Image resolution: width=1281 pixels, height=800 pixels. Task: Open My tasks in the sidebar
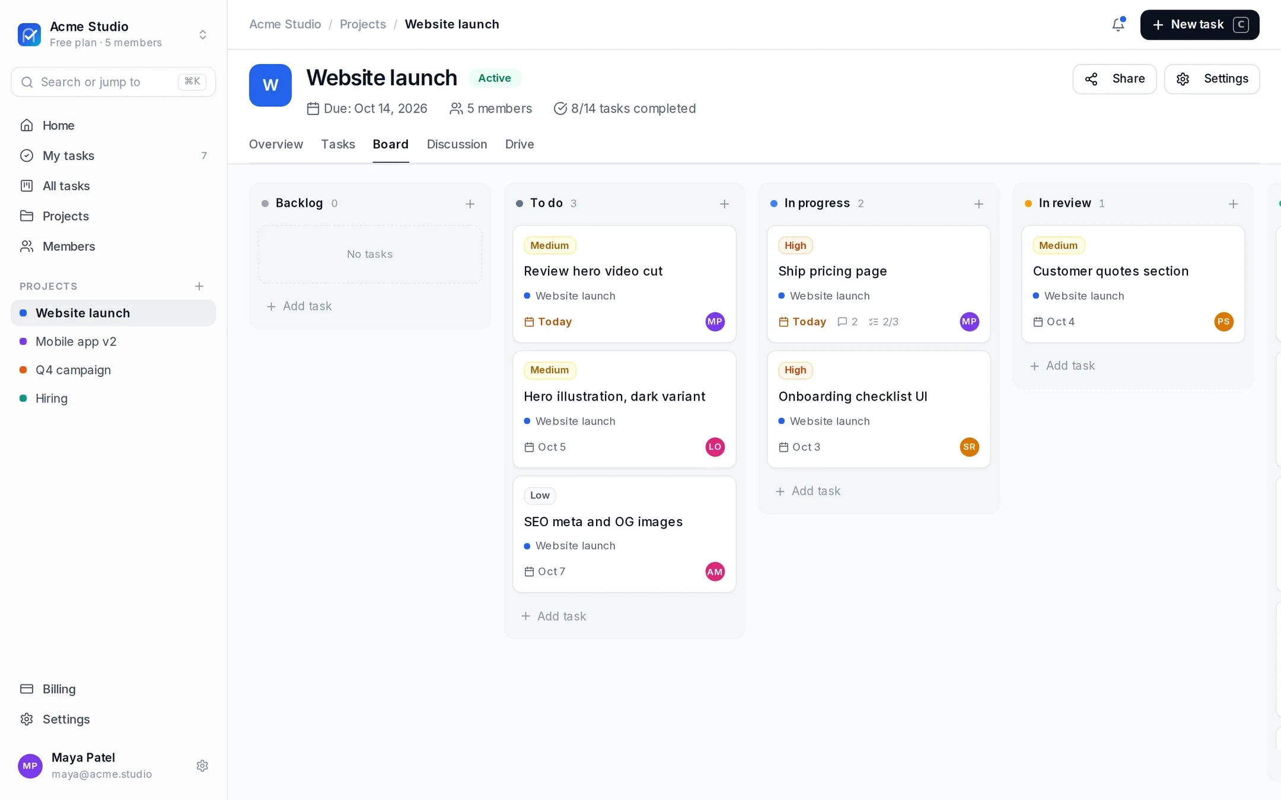coord(113,156)
